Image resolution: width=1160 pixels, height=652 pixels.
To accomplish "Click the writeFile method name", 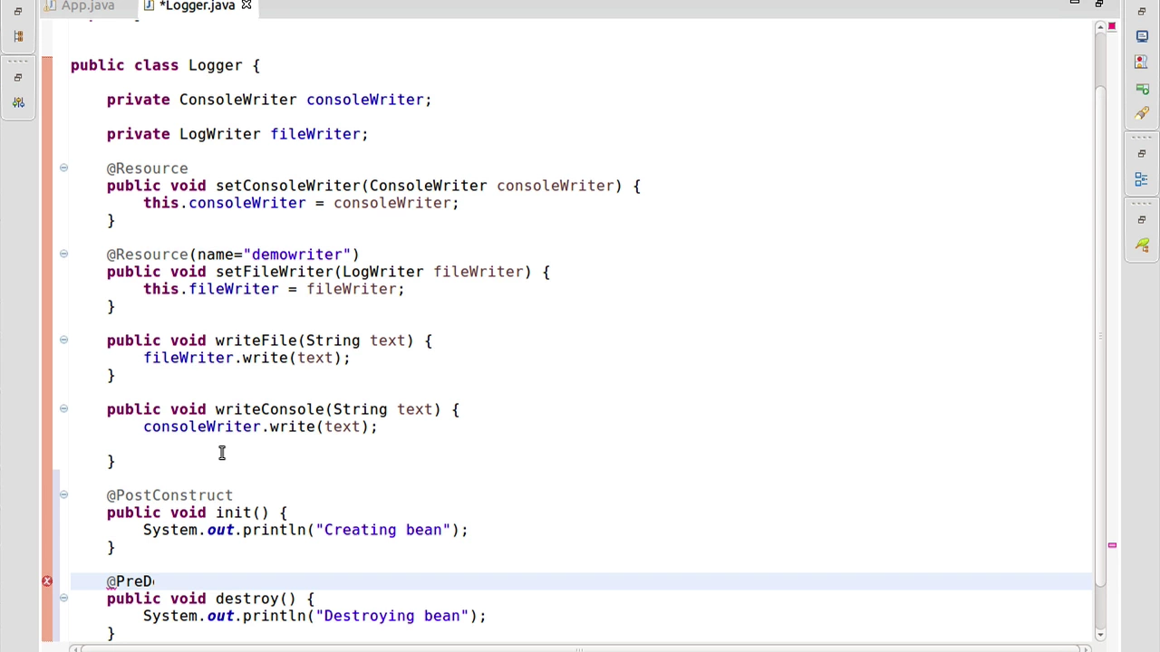I will pos(256,340).
